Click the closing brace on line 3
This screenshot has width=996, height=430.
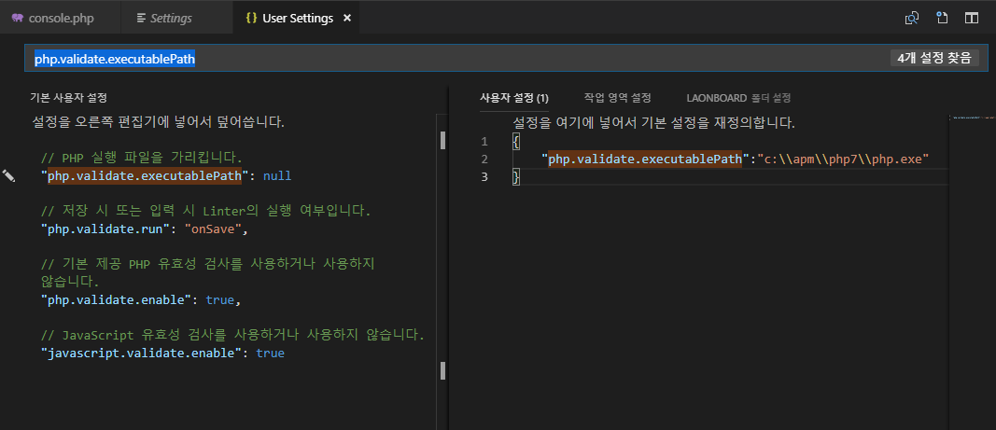coord(516,176)
